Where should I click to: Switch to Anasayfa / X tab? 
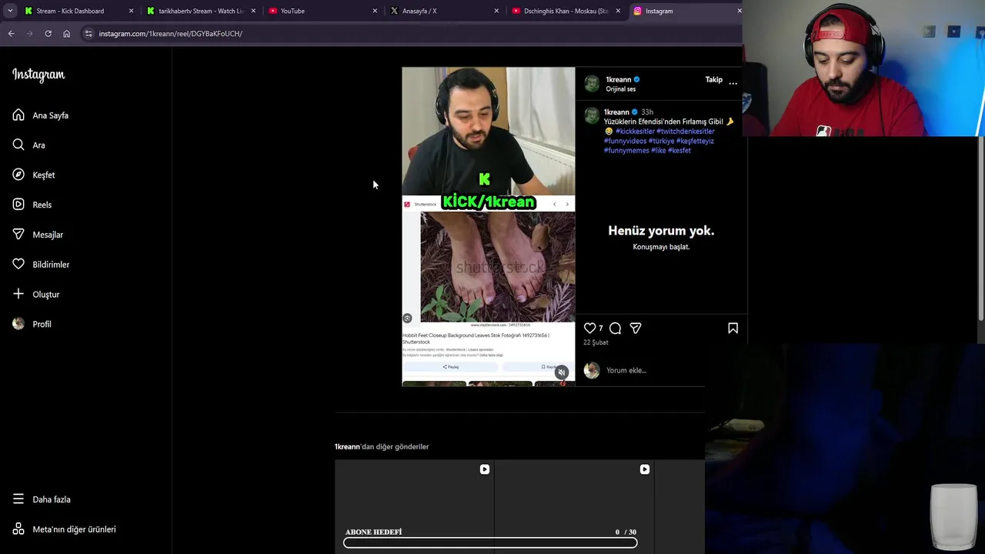(419, 11)
